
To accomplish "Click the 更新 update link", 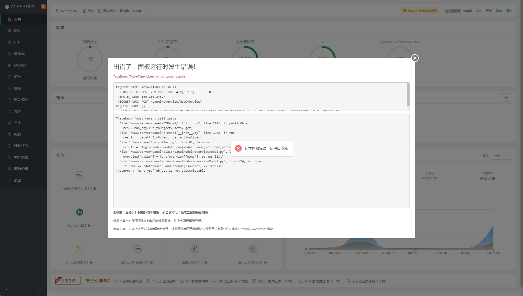I will 488,11.
